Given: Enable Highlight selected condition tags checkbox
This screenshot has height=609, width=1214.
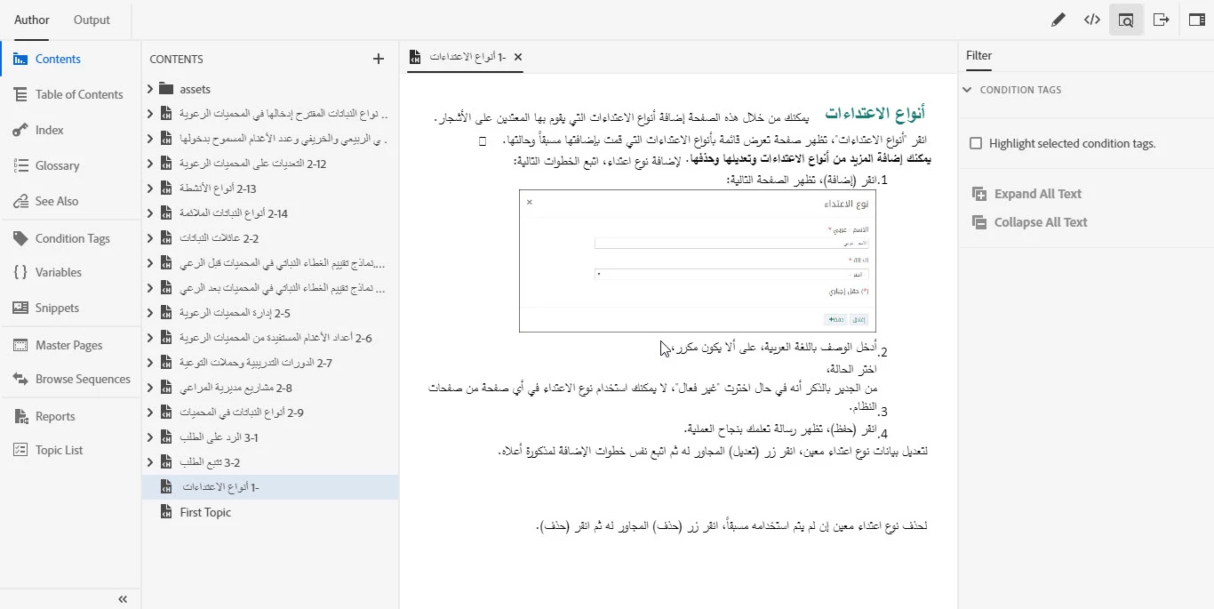Looking at the screenshot, I should [976, 143].
